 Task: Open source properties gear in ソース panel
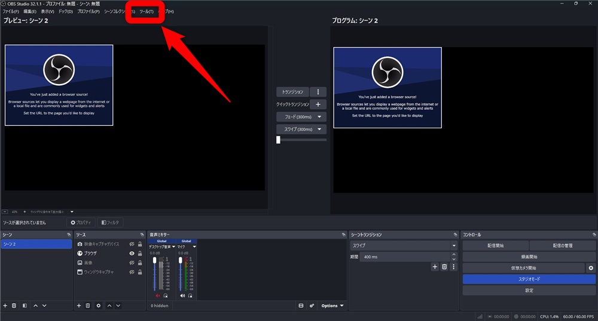99,305
